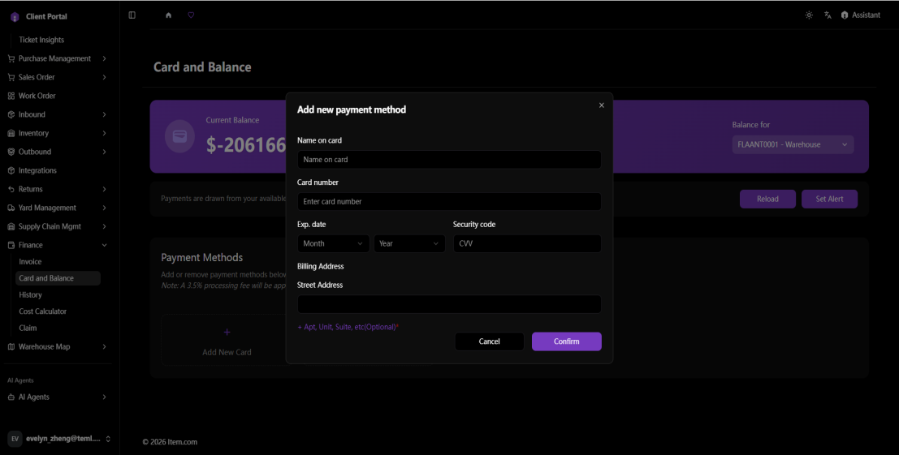Close the Add new payment method dialog
Viewport: 899px width, 455px height.
(602, 105)
